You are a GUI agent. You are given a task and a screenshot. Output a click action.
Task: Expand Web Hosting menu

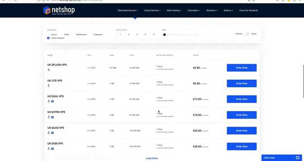coord(174,10)
